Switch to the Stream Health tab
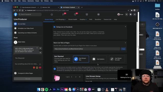Viewport: 163px width, 92px height. [73, 19]
